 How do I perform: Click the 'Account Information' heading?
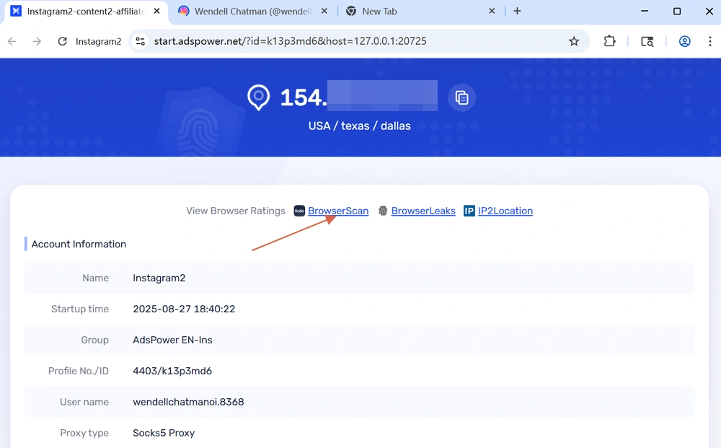tap(79, 245)
